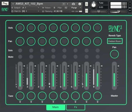Solo the instrument with the S button

pyautogui.click(x=87, y=4)
